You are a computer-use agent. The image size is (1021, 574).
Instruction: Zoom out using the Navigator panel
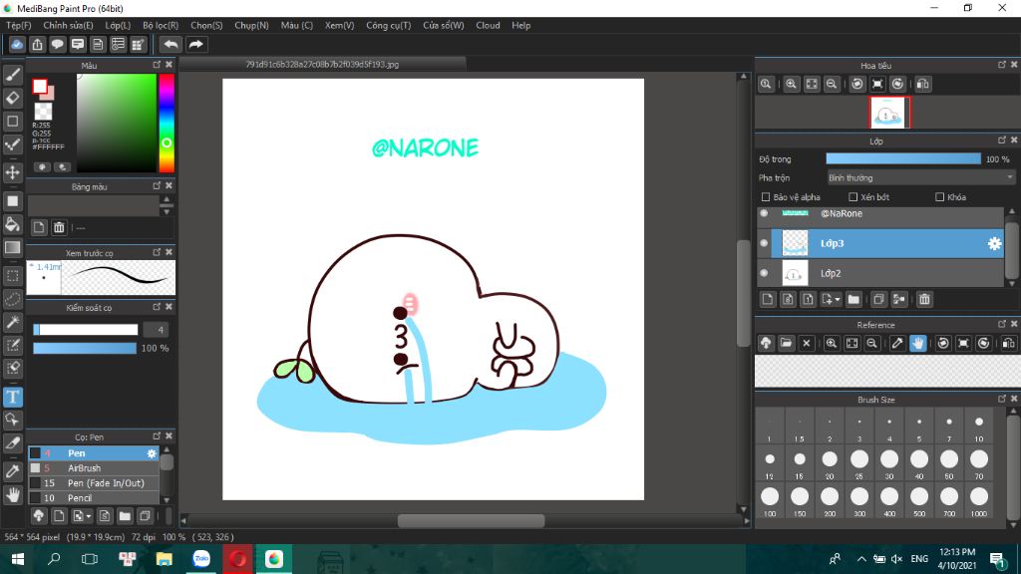click(832, 84)
